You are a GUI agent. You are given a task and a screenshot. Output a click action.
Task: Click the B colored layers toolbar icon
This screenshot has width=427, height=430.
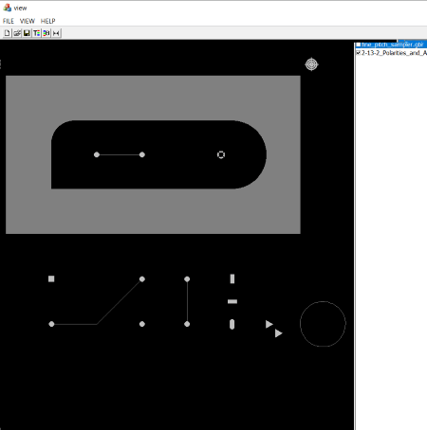(46, 33)
